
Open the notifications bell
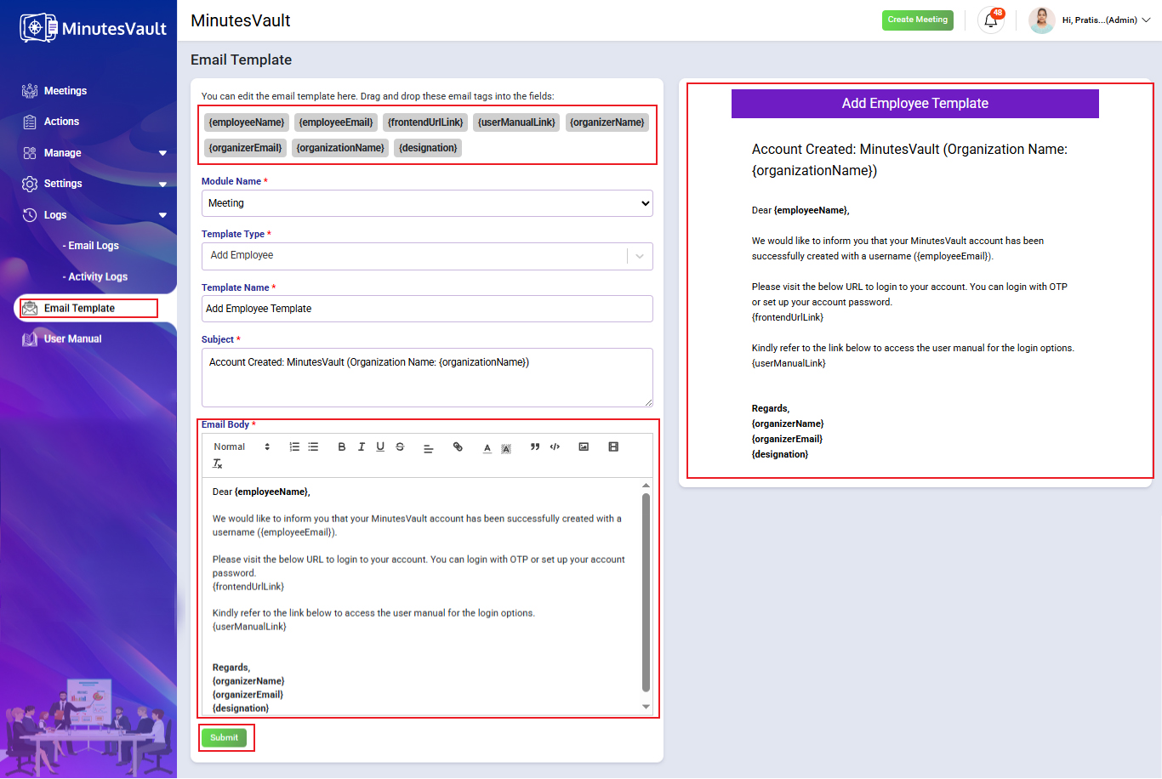pyautogui.click(x=991, y=20)
